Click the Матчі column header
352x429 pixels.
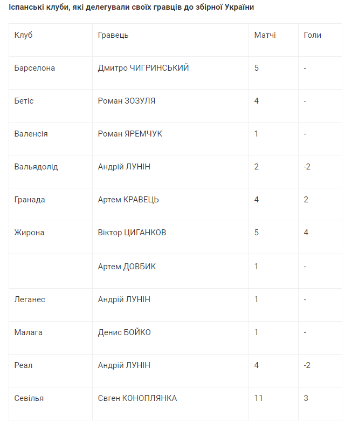[x=265, y=35]
